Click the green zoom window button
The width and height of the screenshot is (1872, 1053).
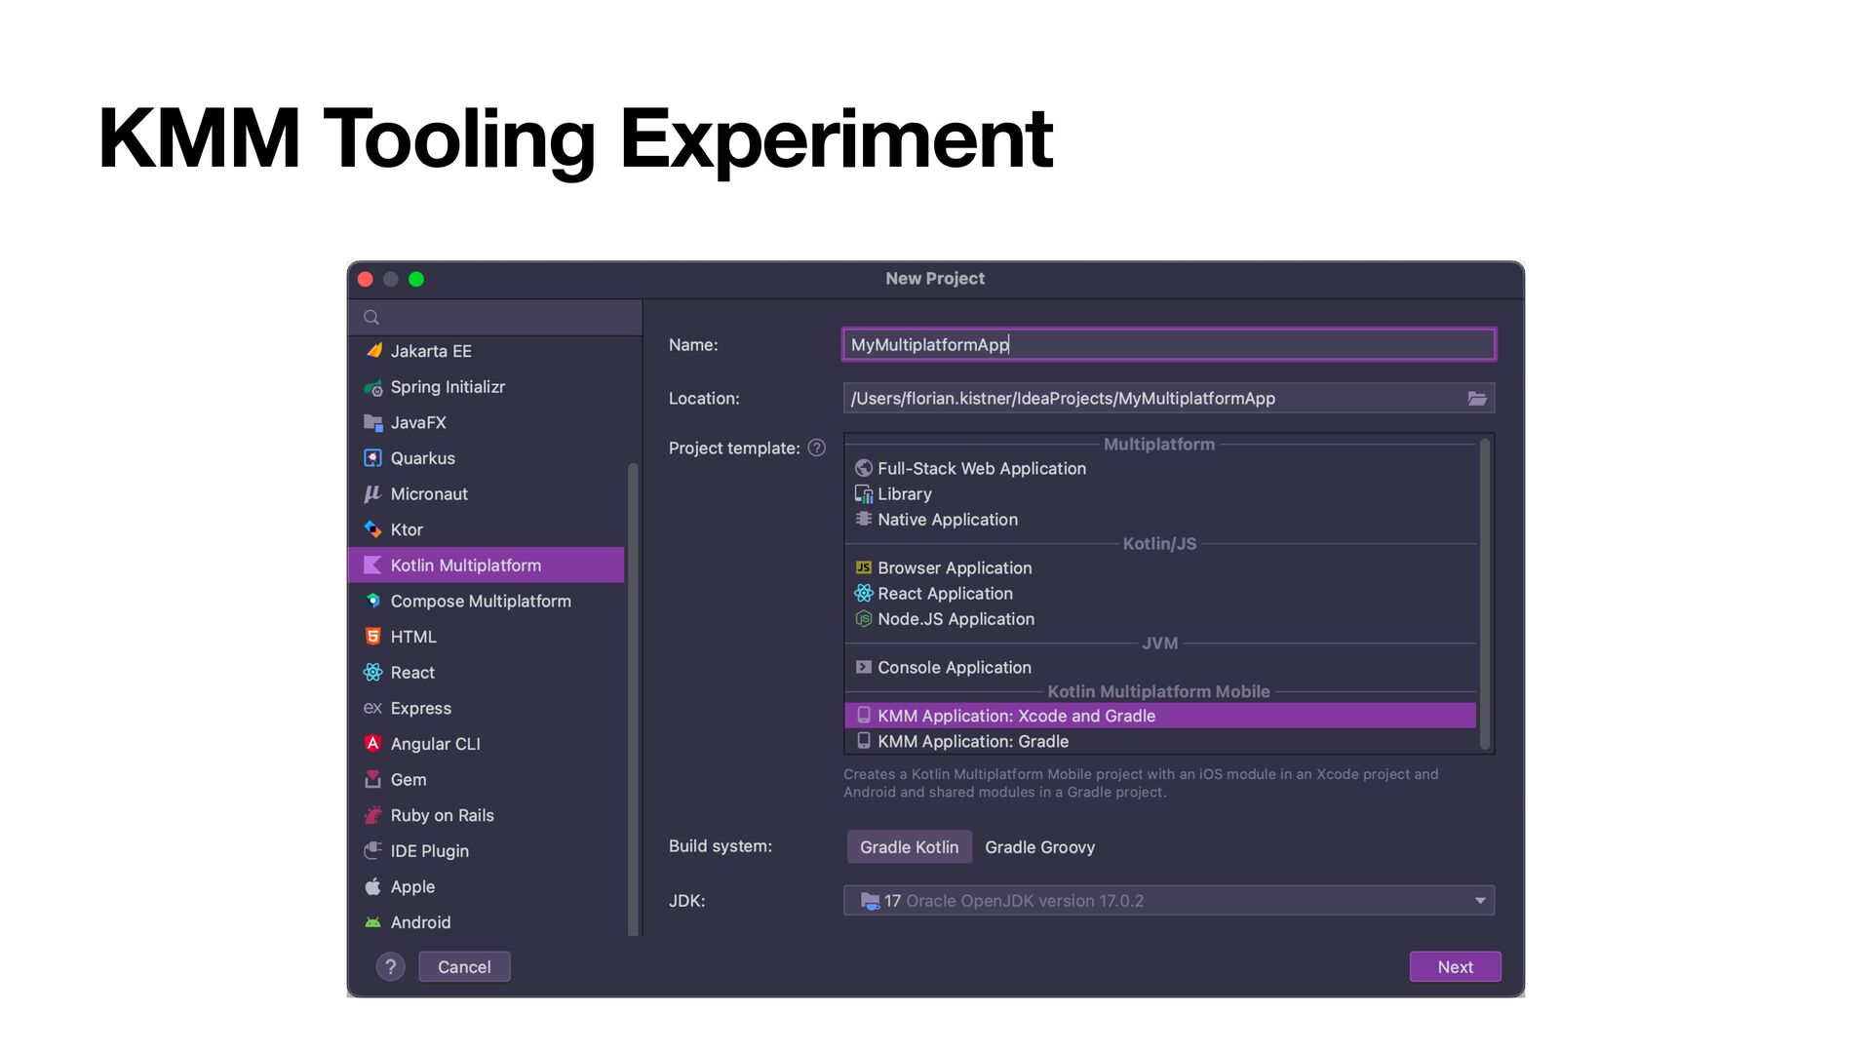[416, 280]
